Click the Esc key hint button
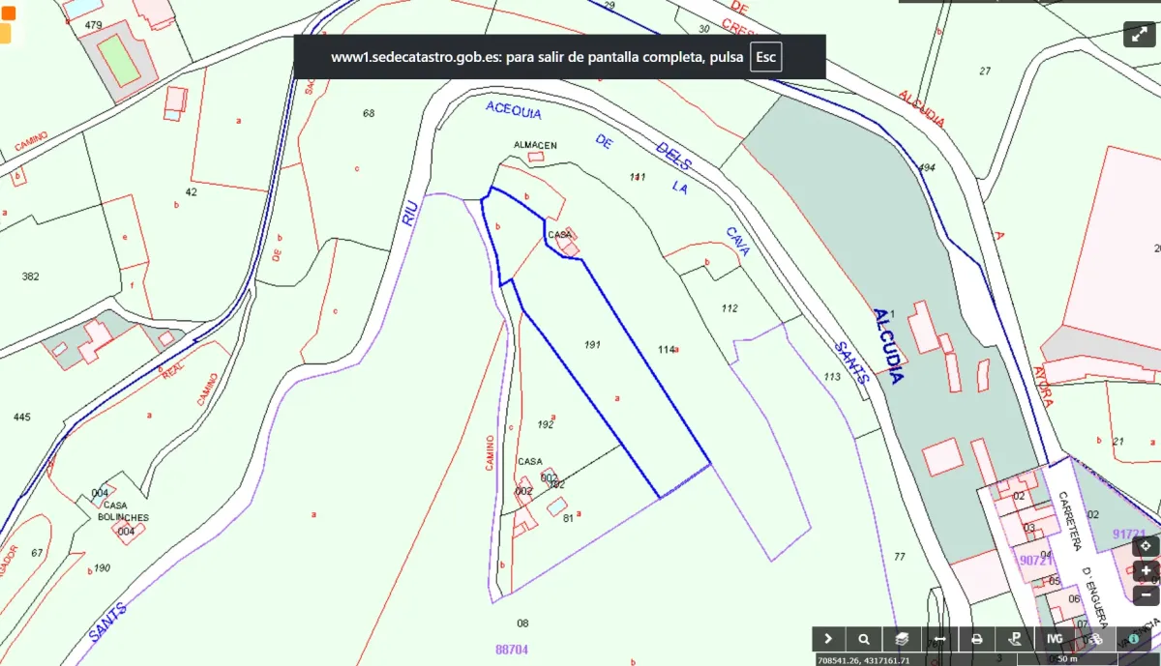This screenshot has width=1161, height=666. 765,57
